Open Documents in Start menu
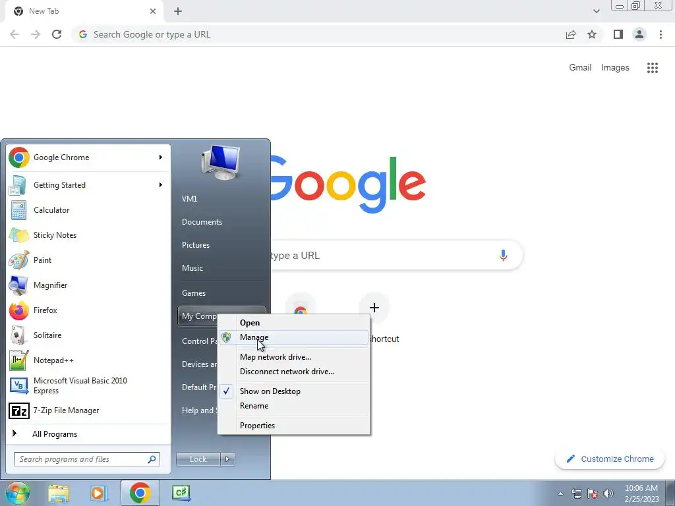Viewport: 675px width, 506px height. (222, 222)
